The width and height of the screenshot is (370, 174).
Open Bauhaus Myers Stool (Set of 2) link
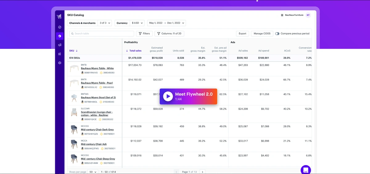98,97
